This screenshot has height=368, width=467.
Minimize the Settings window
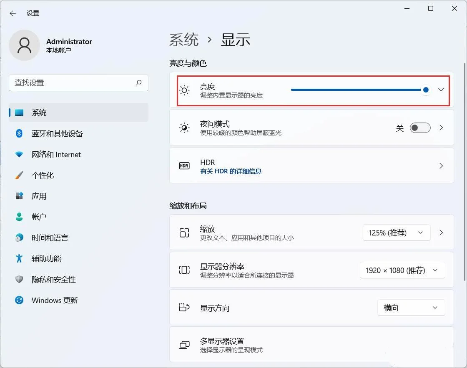(x=407, y=9)
